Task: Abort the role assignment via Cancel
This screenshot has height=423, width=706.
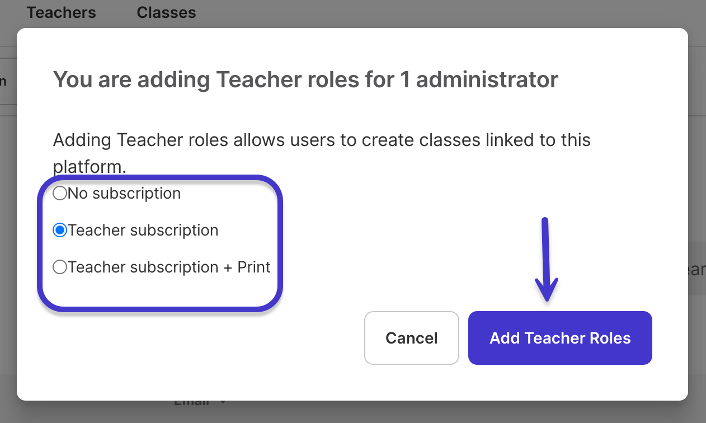Action: click(x=411, y=338)
